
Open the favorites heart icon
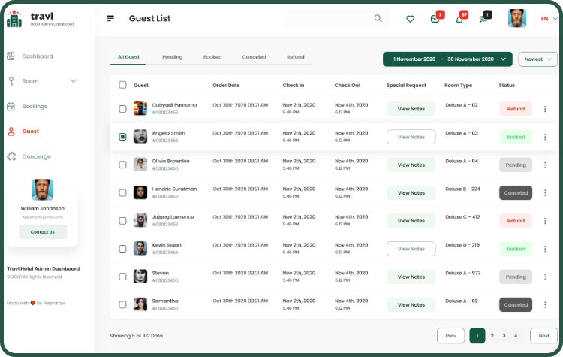tap(410, 19)
